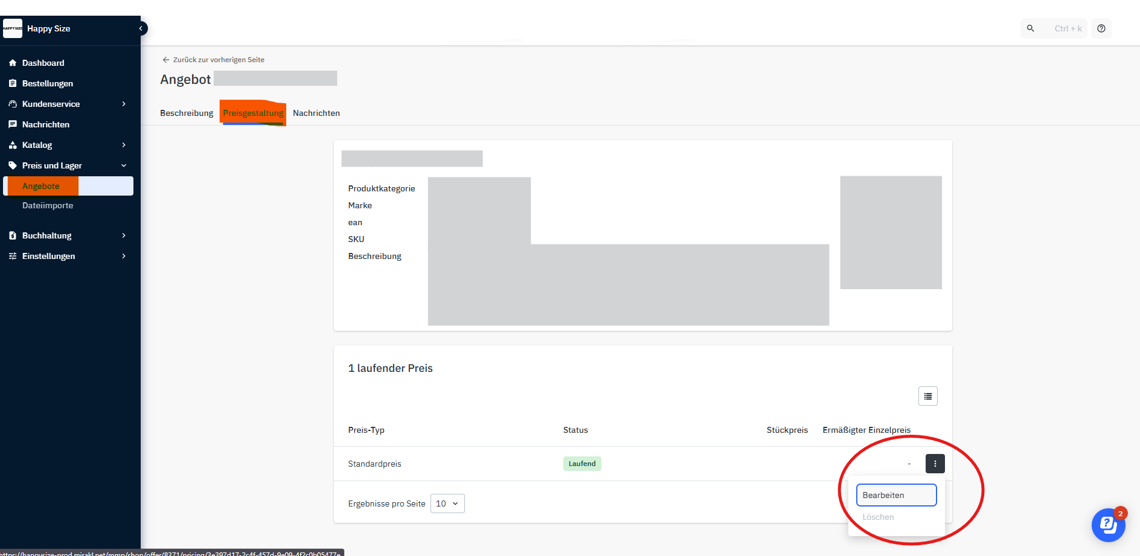Open the three-dot menu for Standardpreis
Screen dimensions: 1140x556
[x=935, y=464]
